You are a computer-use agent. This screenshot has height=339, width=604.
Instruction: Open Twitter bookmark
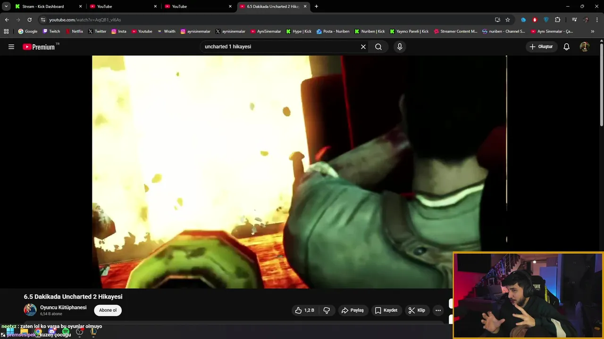pos(97,32)
